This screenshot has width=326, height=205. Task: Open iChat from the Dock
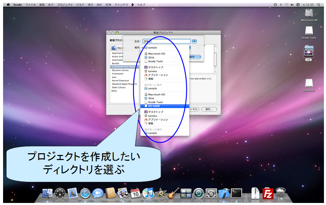point(98,193)
